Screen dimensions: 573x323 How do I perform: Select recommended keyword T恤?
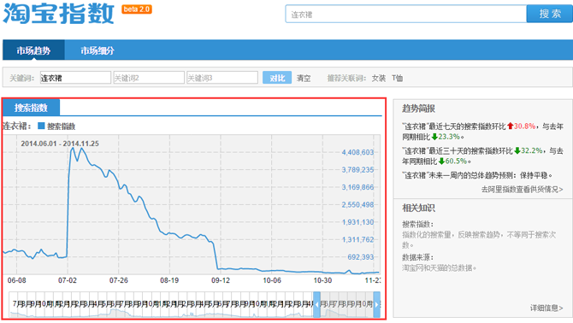click(397, 78)
